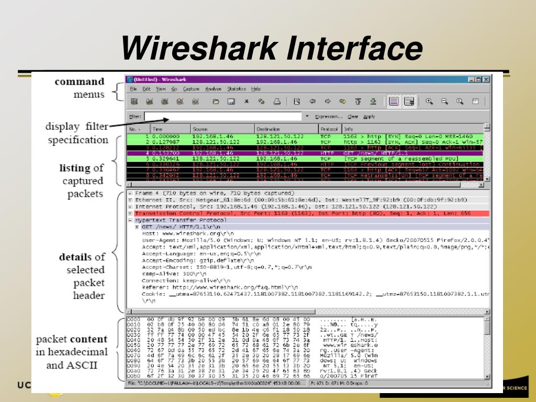536x402 pixels.
Task: Click the Save capture file floppy icon
Action: tap(231, 102)
